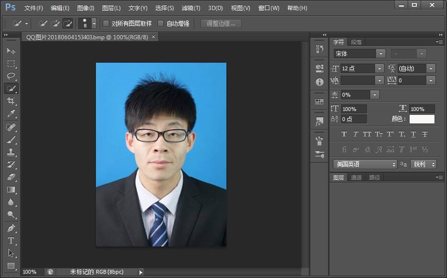This screenshot has height=278, width=447.
Task: Switch to the 路径 tab
Action: 375,177
